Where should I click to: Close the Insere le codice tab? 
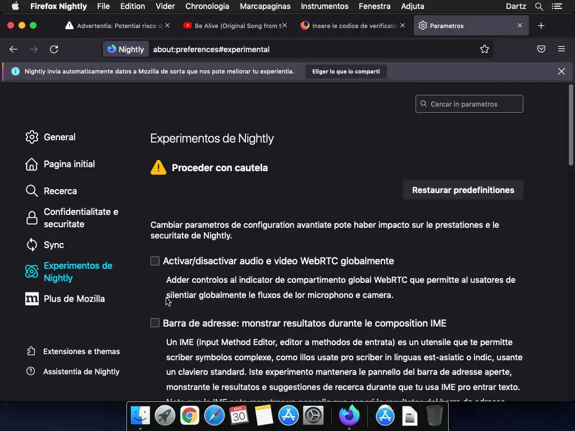click(403, 26)
